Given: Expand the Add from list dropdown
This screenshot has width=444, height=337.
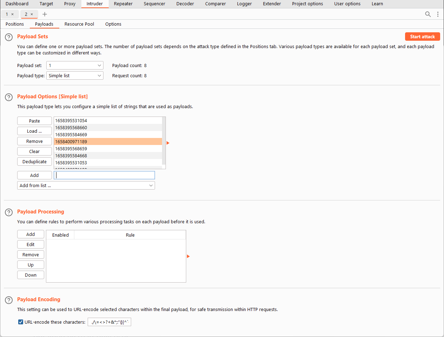Looking at the screenshot, I should [x=86, y=185].
